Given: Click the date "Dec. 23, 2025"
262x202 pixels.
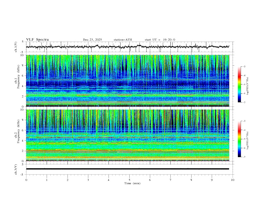Looking at the screenshot, I should (x=92, y=40).
